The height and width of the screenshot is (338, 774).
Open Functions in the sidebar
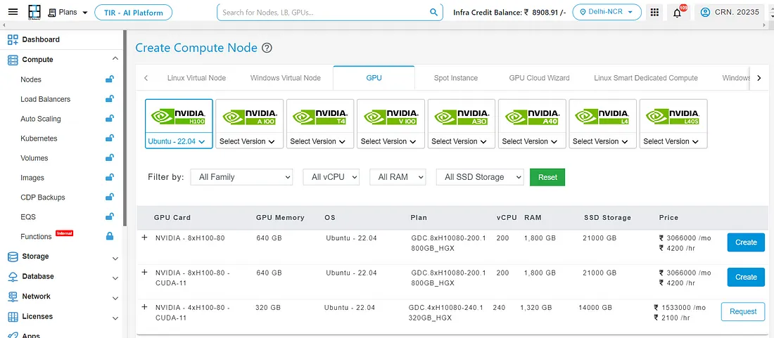click(x=36, y=237)
